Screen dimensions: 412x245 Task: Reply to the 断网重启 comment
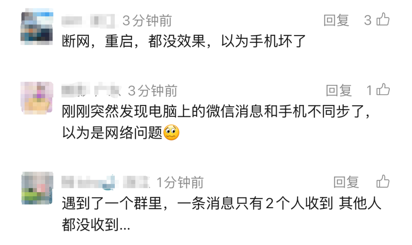(x=336, y=20)
